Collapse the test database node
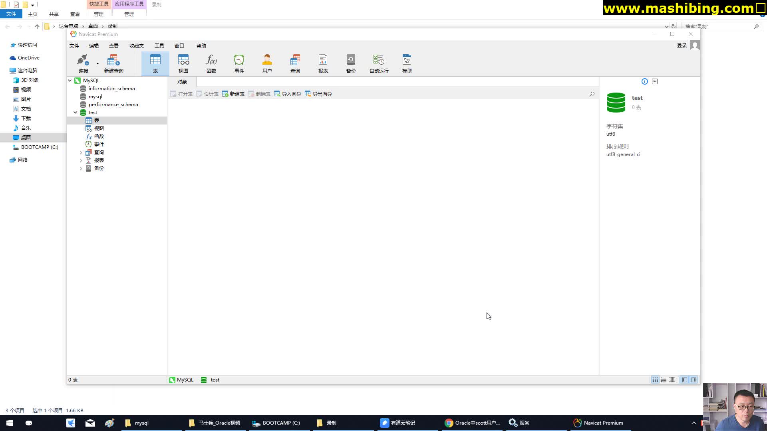This screenshot has height=431, width=767. [x=75, y=113]
